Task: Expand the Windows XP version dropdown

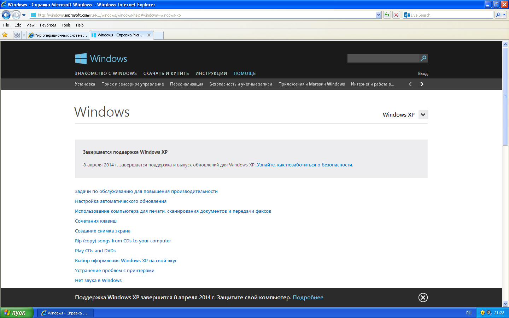Action: pos(423,114)
